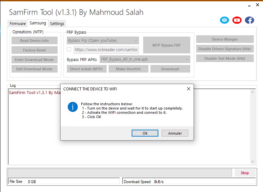263x192 pixels.
Task: Switch to the Firmware tab
Action: tap(17, 23)
